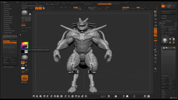Open the Preferences menu
178x100 pixels.
click(x=82, y=2)
